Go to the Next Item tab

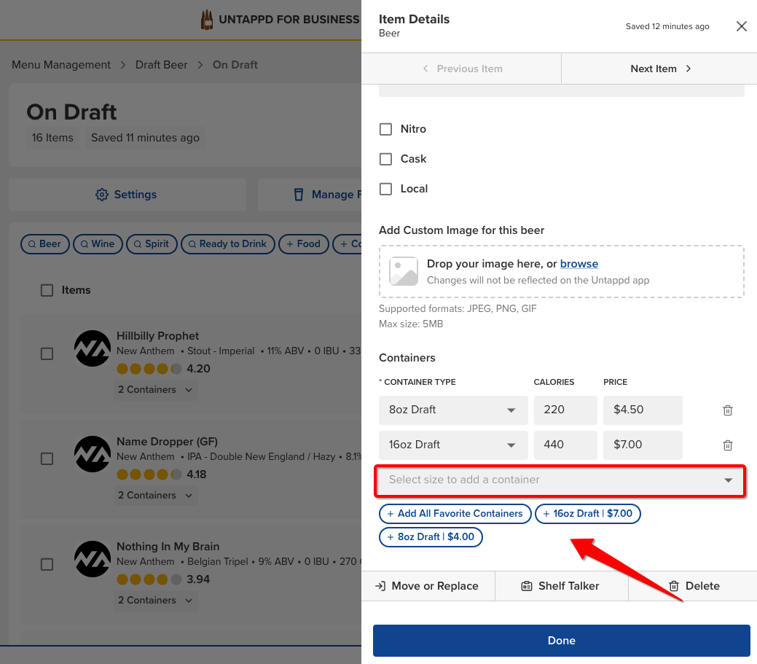coord(659,69)
